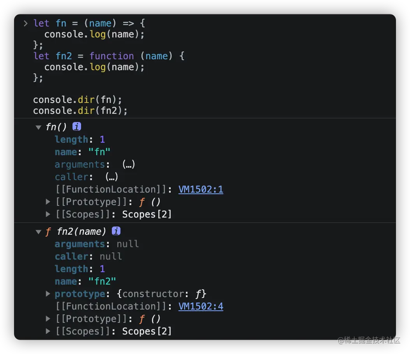Invoke the caller getter (…) under fn()
Image resolution: width=410 pixels, height=354 pixels.
[112, 177]
